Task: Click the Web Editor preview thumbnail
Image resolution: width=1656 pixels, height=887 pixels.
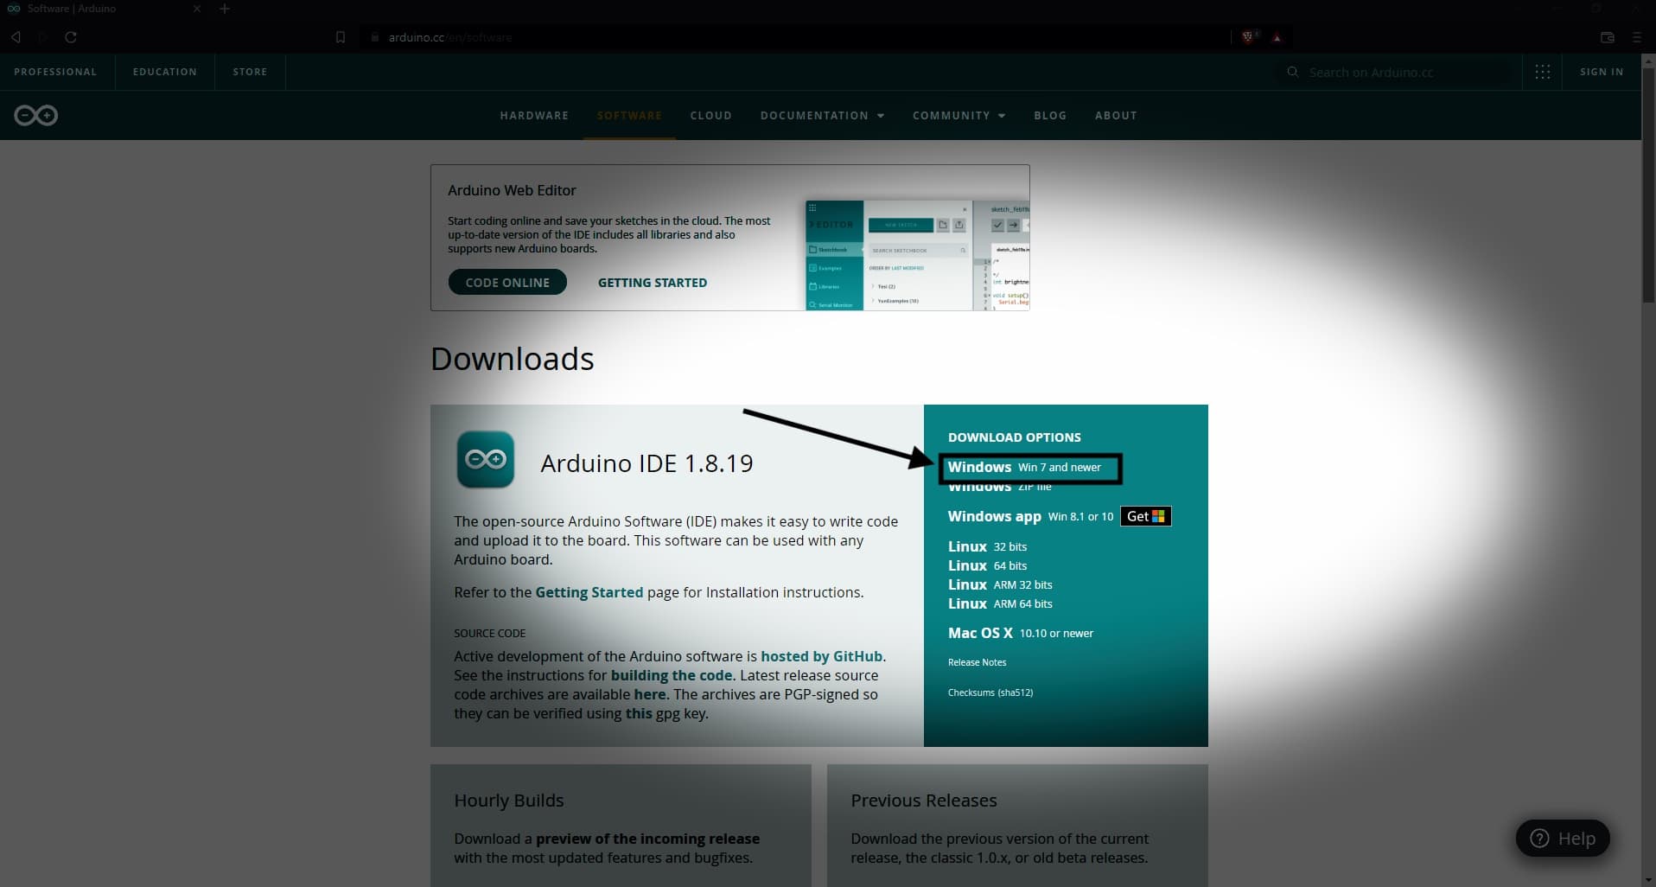Action: coord(917,255)
